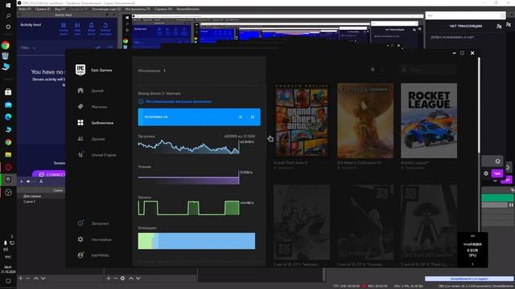Image resolution: width=515 pixels, height=289 pixels.
Task: Open the Правка menu in OBS
Action: pos(43,9)
